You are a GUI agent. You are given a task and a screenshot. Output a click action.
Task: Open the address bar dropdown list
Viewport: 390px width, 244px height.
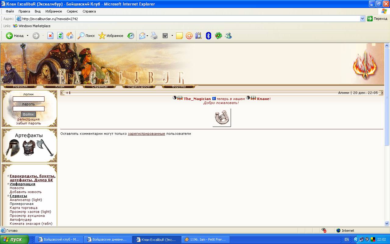(362, 19)
